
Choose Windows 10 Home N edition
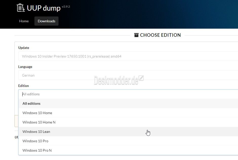pyautogui.click(x=128, y=122)
